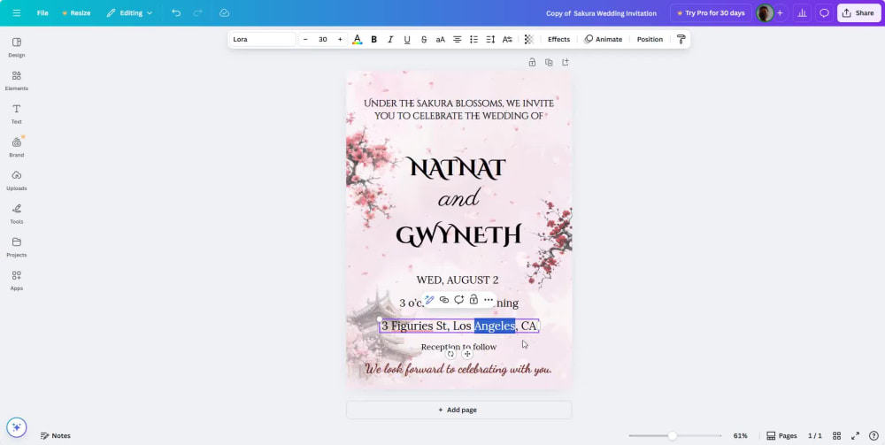The width and height of the screenshot is (885, 445).
Task: Duplicate the page
Action: pyautogui.click(x=549, y=62)
